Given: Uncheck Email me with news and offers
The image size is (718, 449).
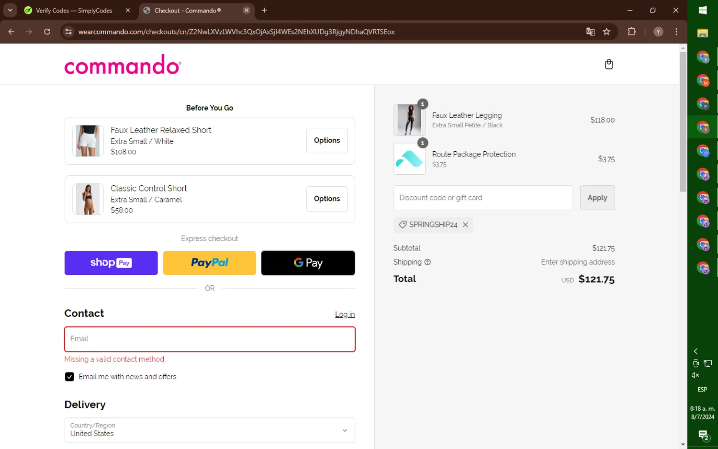Looking at the screenshot, I should [69, 377].
